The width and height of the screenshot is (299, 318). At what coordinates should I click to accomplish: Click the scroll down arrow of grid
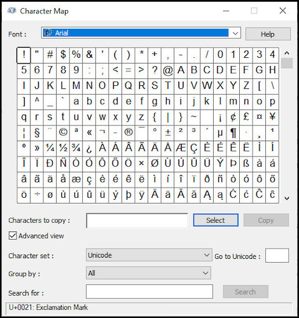tap(287, 198)
